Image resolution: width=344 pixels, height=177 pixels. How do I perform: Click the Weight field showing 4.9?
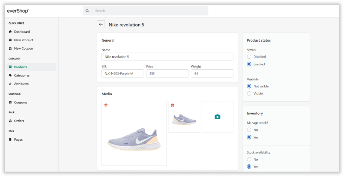click(x=212, y=73)
